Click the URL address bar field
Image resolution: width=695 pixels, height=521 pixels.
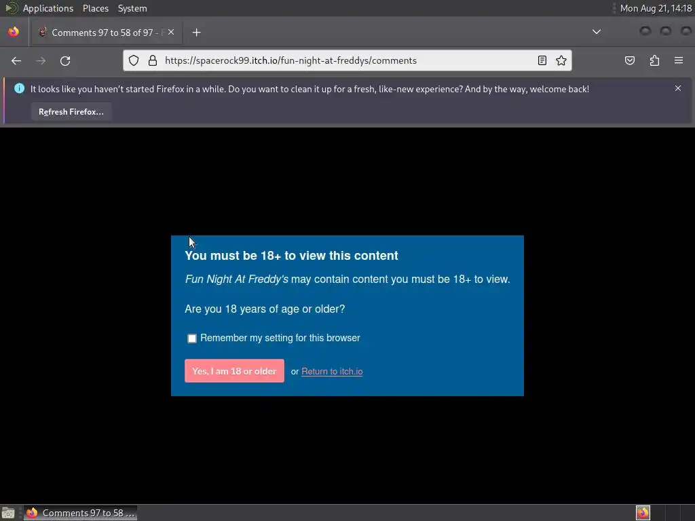(x=347, y=60)
